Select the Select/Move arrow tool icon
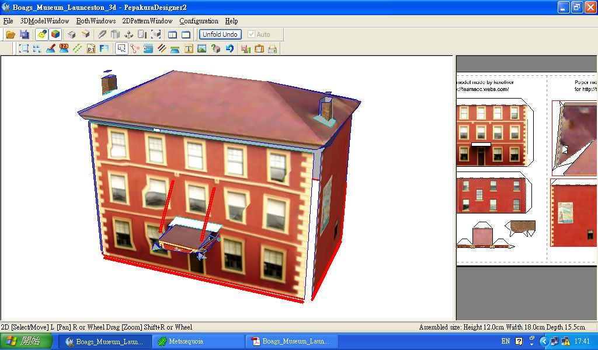 [x=121, y=49]
